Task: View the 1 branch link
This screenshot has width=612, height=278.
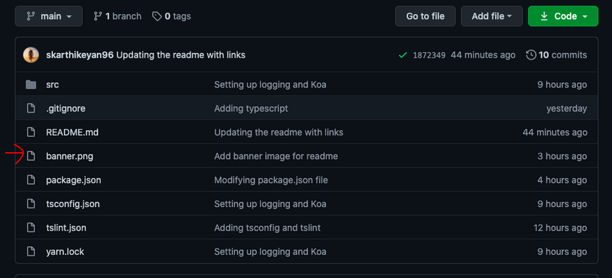Action: click(x=117, y=16)
